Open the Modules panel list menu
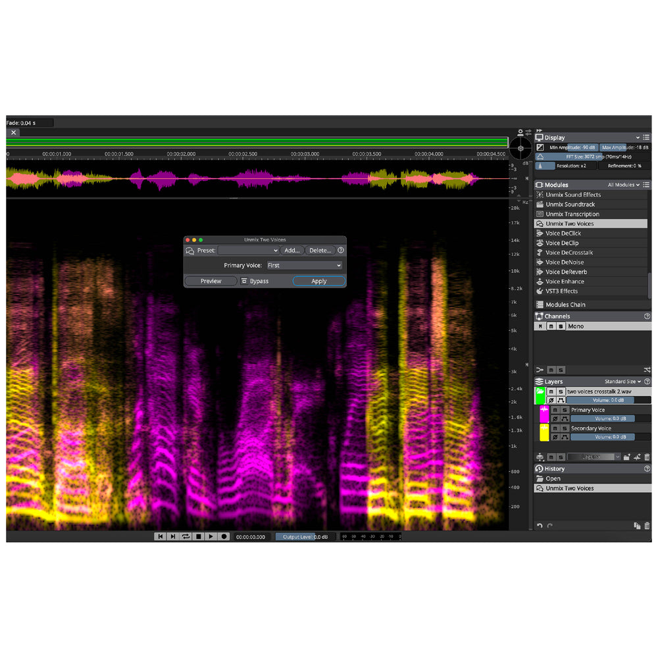The height and width of the screenshot is (658, 658). [x=646, y=185]
